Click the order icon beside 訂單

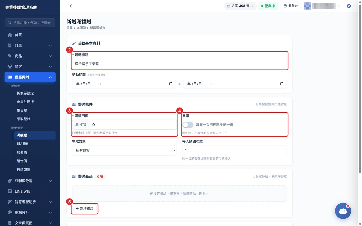[10, 45]
